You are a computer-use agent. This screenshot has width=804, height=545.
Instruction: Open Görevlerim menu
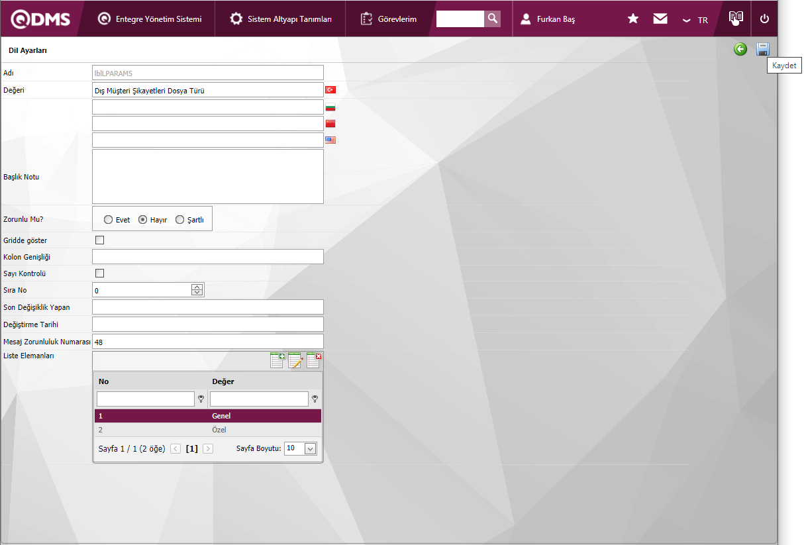click(x=389, y=19)
